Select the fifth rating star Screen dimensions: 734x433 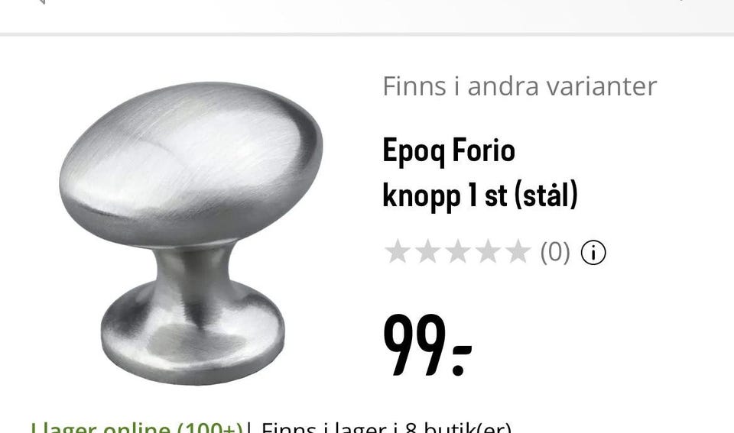tap(518, 251)
